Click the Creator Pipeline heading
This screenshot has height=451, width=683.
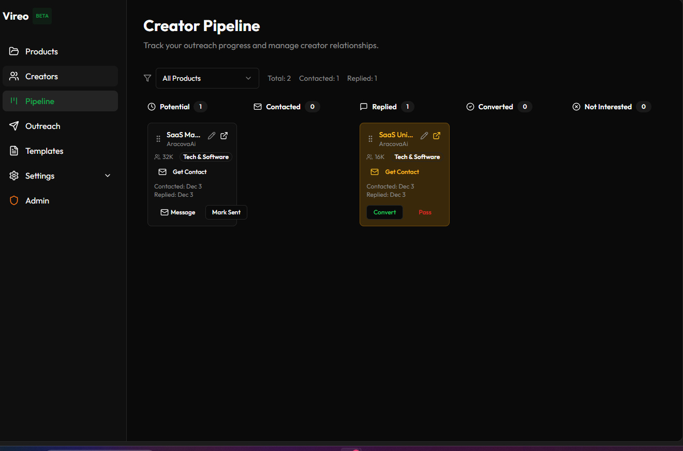pyautogui.click(x=202, y=26)
